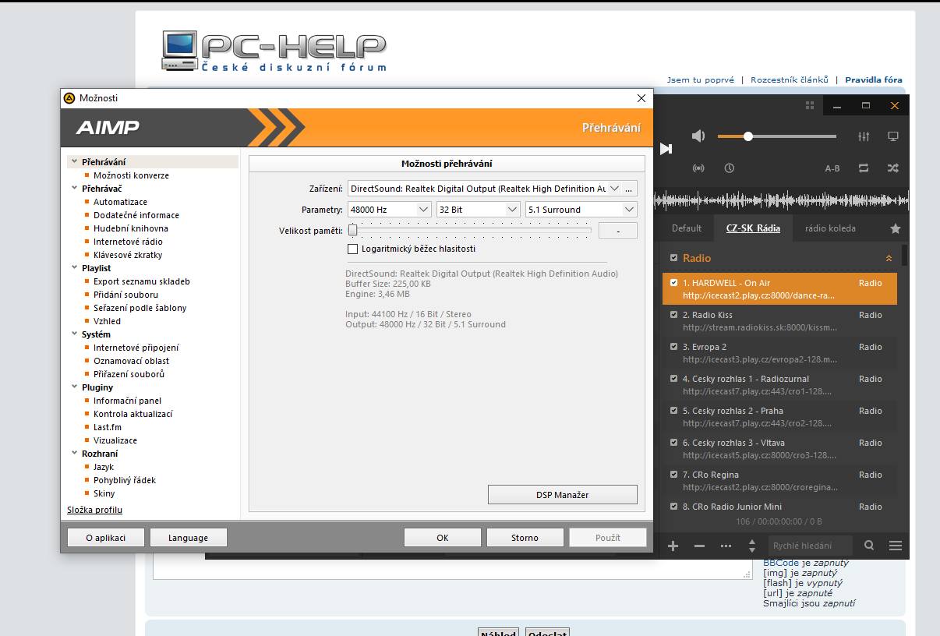Uncheck the Radio Kiss playlist entry

(x=673, y=315)
